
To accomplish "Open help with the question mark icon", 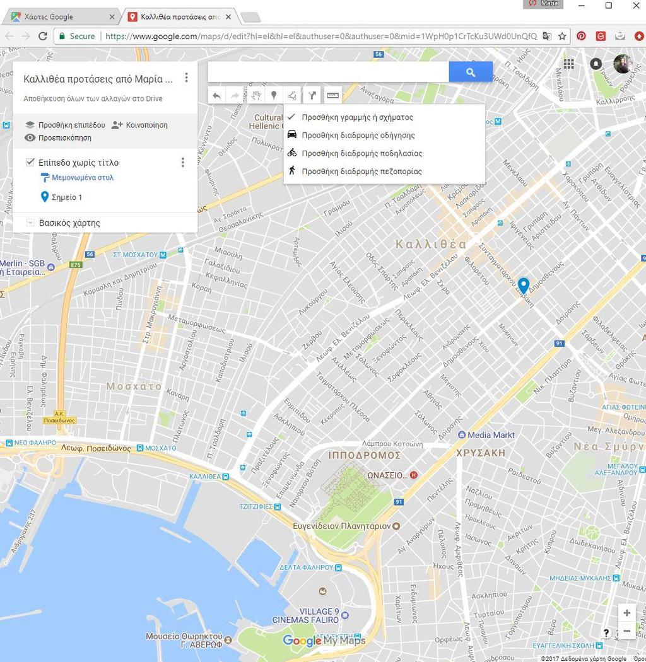I will pos(606,632).
